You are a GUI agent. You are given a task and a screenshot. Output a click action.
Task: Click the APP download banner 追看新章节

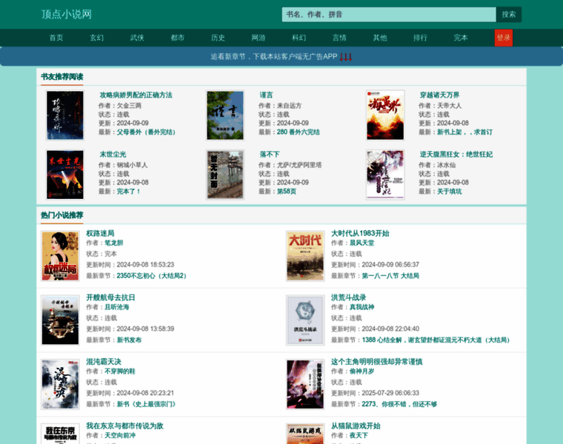click(x=281, y=57)
